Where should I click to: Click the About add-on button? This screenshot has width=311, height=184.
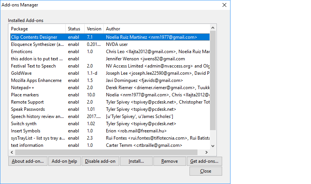pos(27,161)
